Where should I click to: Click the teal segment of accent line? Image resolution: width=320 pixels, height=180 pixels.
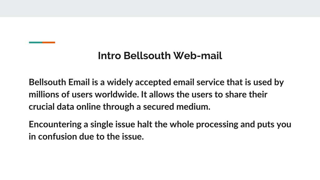pyautogui.click(x=36, y=42)
